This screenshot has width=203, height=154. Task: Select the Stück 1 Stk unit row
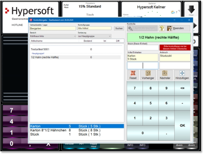pyautogui.click(x=77, y=134)
